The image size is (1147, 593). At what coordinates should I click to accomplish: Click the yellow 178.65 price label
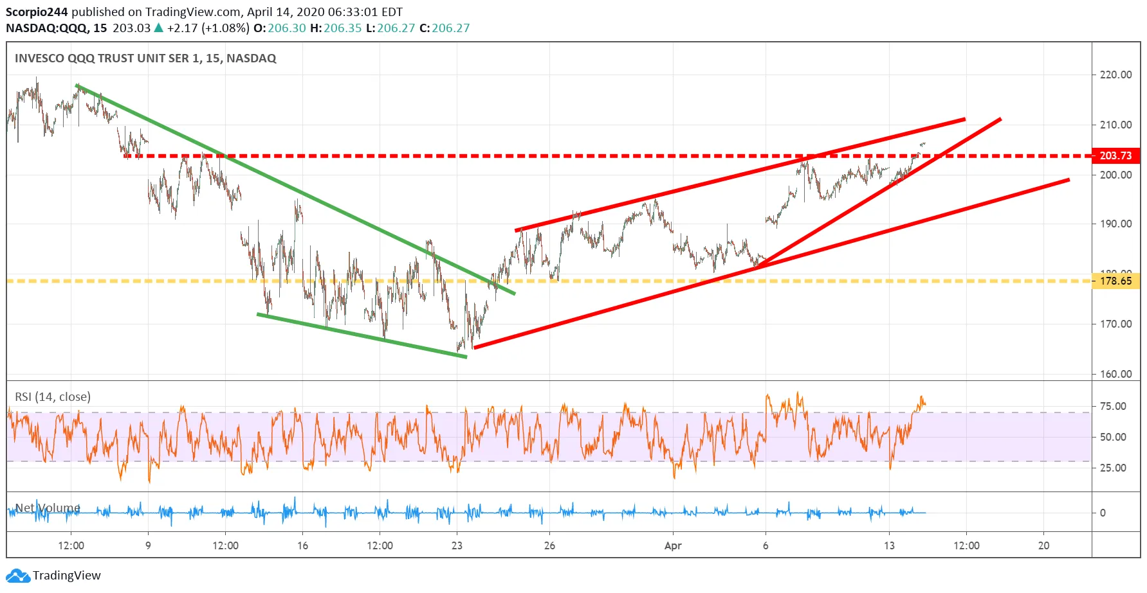pyautogui.click(x=1116, y=281)
